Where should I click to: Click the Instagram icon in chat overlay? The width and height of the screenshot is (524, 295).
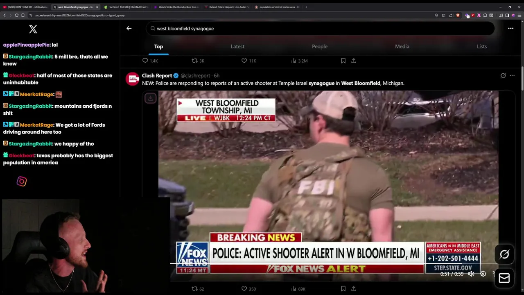pyautogui.click(x=22, y=181)
